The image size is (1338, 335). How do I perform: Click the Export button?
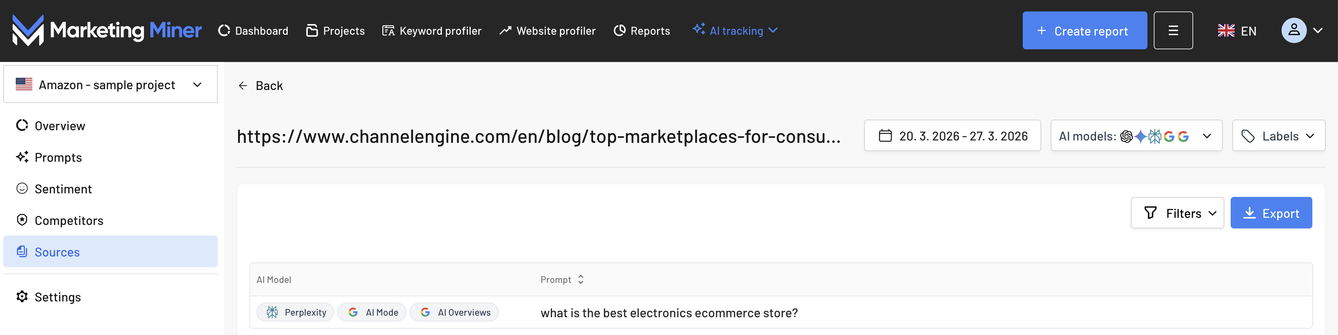pyautogui.click(x=1271, y=213)
